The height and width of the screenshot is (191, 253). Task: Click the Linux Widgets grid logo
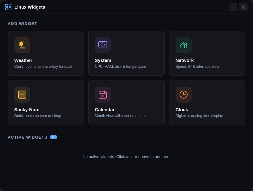pyautogui.click(x=8, y=7)
